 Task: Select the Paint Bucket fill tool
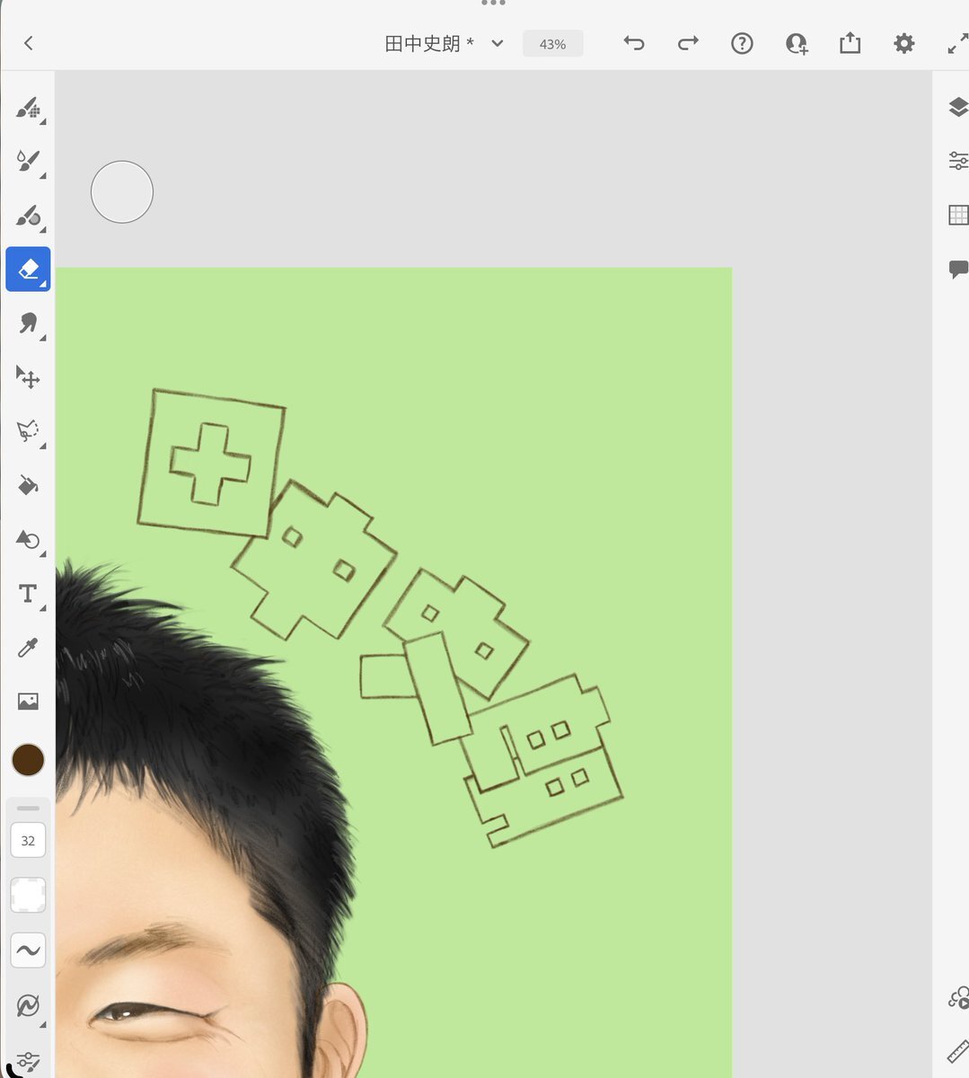[x=28, y=486]
